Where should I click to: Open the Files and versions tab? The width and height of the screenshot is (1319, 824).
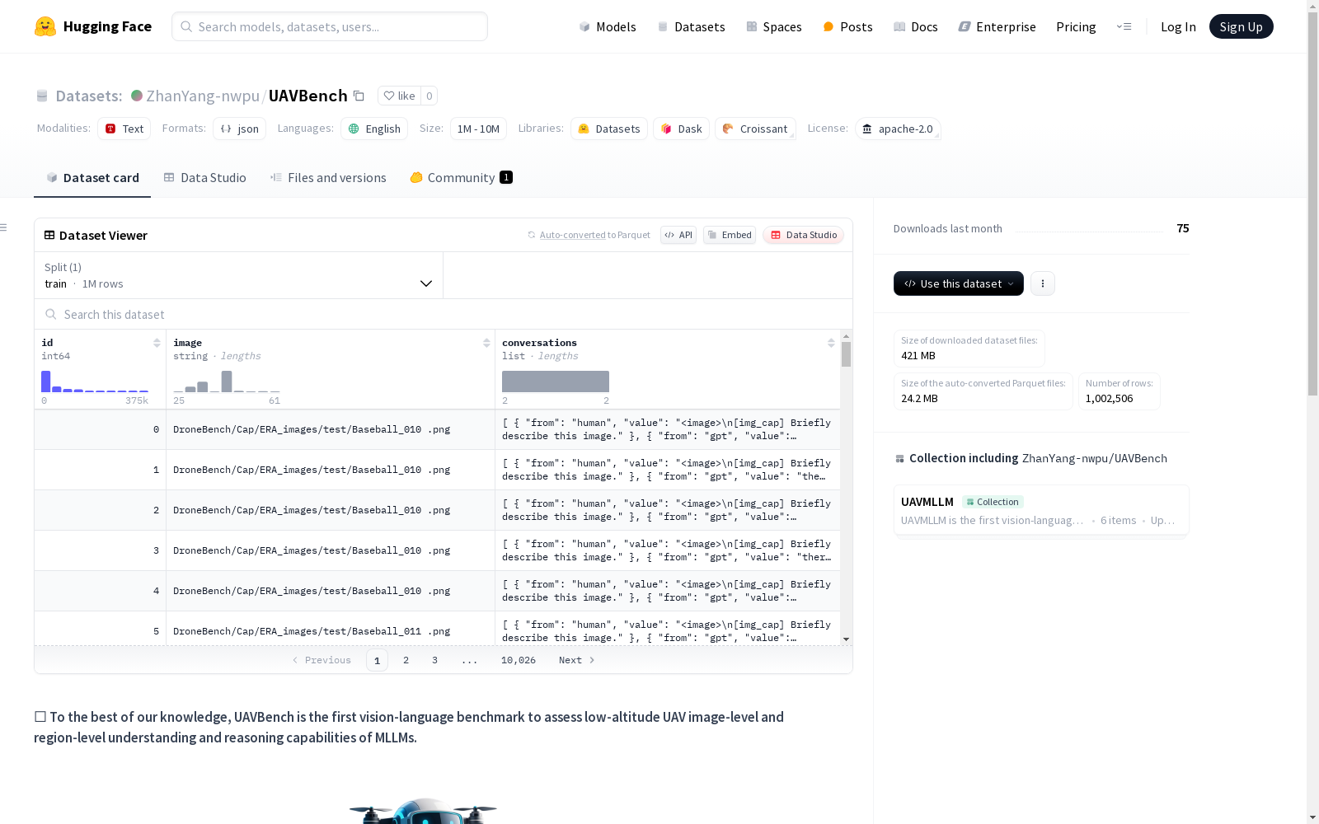click(x=328, y=178)
